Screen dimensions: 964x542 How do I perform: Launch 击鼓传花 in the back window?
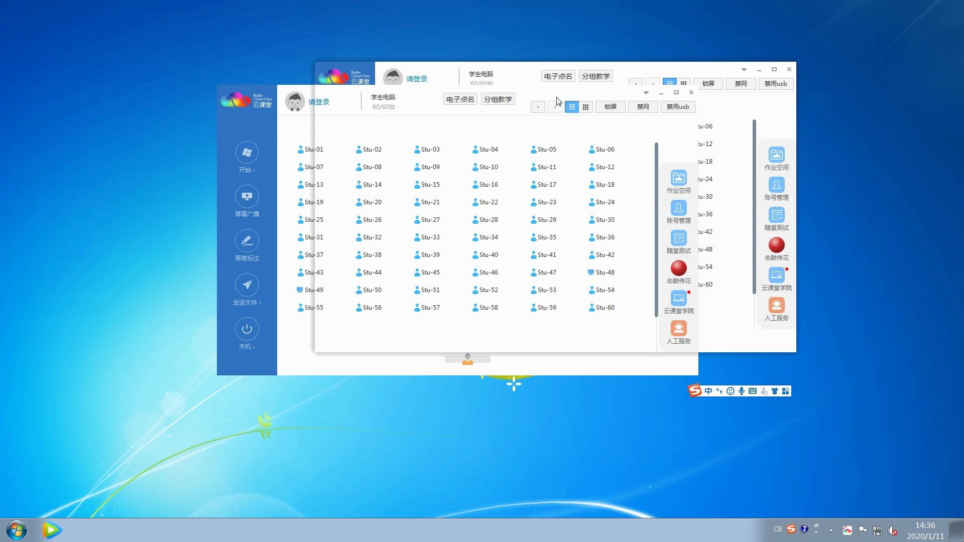point(776,249)
